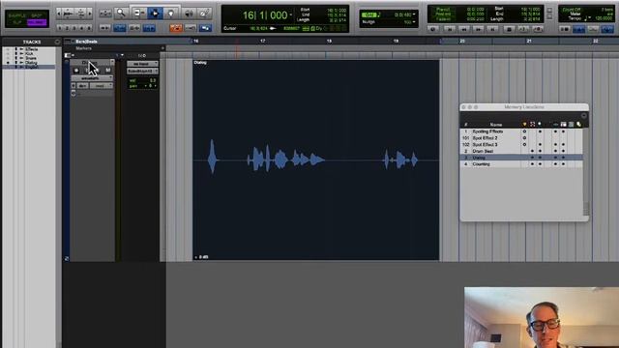Screen dimensions: 619x348
Task: Click the dyn button on the Dialog track
Action: (x=82, y=86)
